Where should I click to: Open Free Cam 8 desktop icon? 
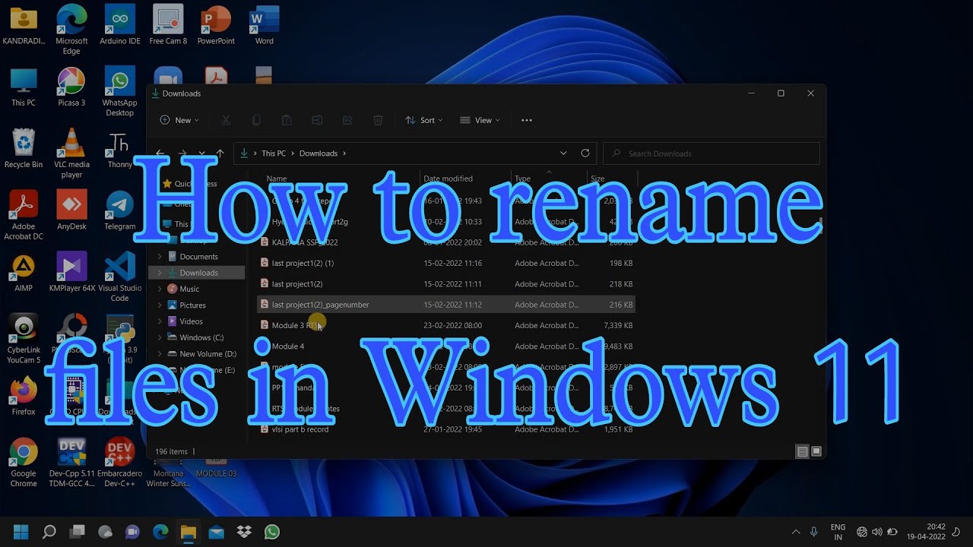tap(168, 24)
